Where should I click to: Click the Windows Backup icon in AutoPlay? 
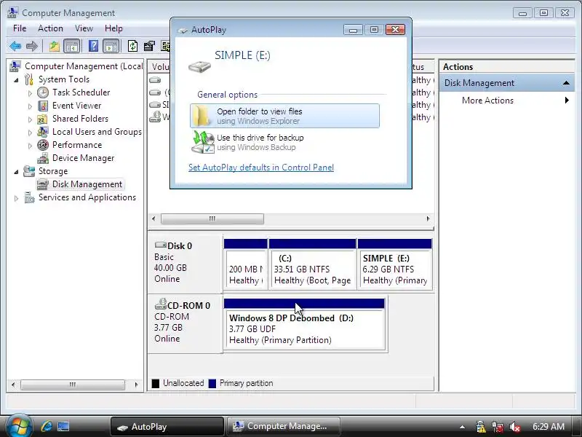[203, 143]
